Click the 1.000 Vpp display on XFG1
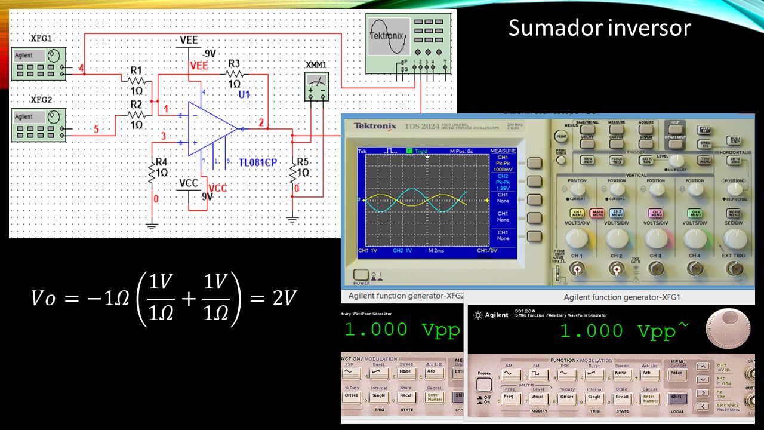The image size is (764, 430). [x=624, y=331]
